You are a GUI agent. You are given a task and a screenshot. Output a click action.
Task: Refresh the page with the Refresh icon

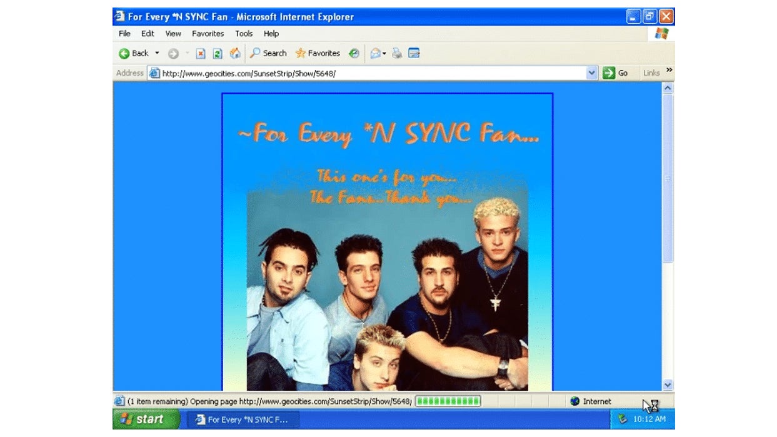click(x=218, y=54)
